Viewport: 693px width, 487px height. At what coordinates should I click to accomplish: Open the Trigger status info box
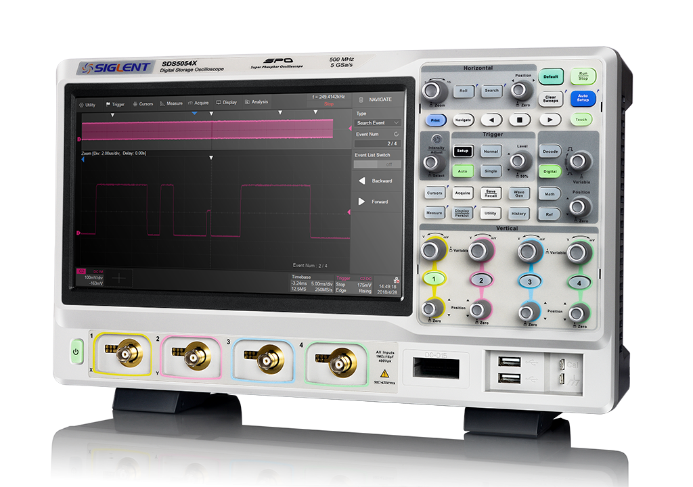pos(353,285)
